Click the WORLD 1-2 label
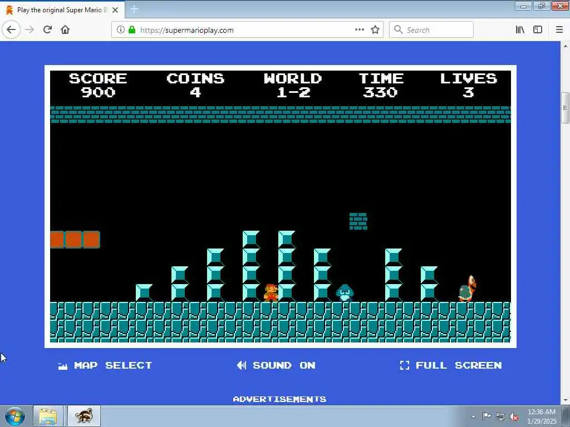Image resolution: width=570 pixels, height=427 pixels. (293, 85)
